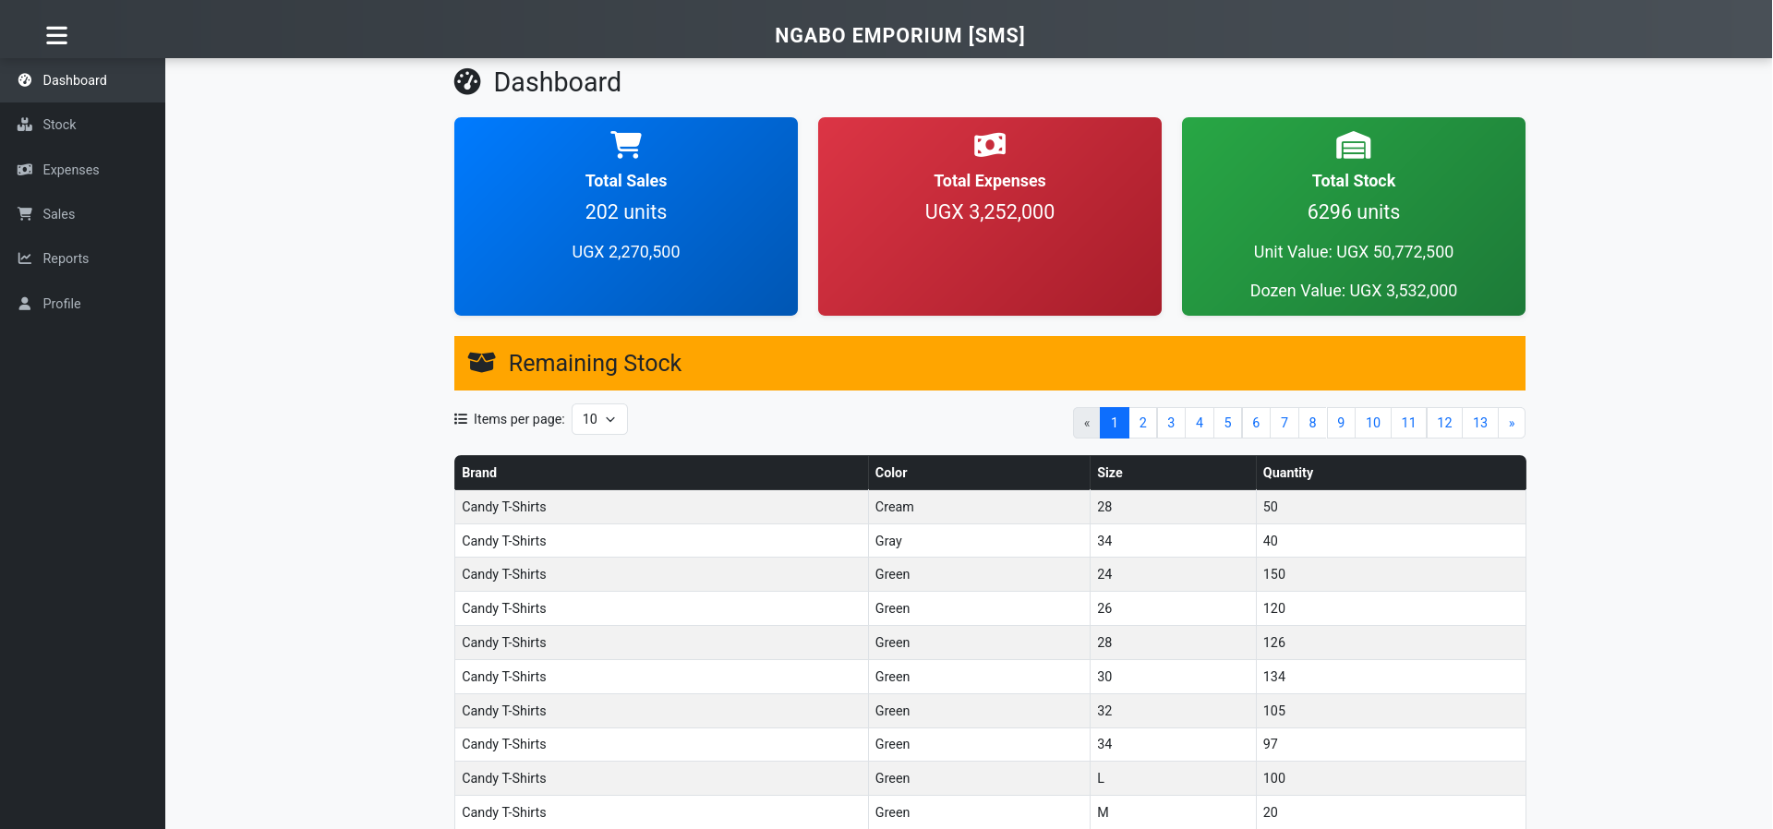The image size is (1773, 829).
Task: Click the Stock boxes icon in sidebar
Action: [x=25, y=125]
